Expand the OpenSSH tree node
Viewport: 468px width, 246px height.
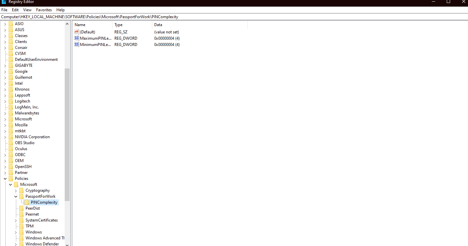tap(5, 167)
